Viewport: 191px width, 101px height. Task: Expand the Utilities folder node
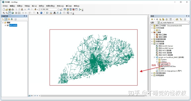coord(157,62)
